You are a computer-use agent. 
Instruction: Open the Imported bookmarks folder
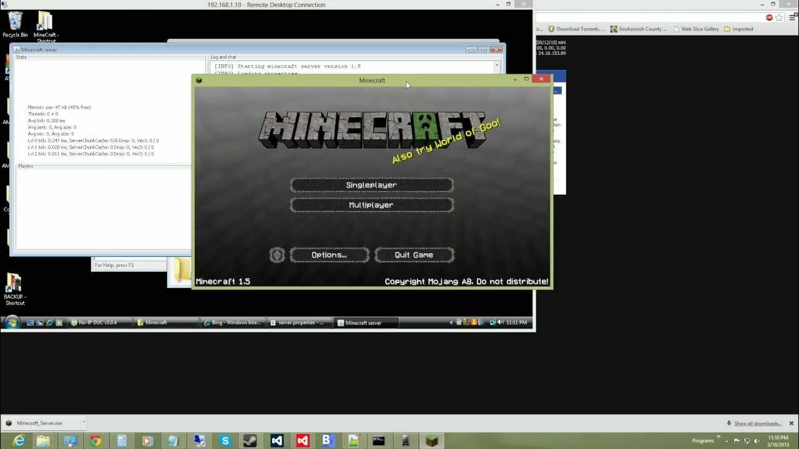(x=738, y=29)
